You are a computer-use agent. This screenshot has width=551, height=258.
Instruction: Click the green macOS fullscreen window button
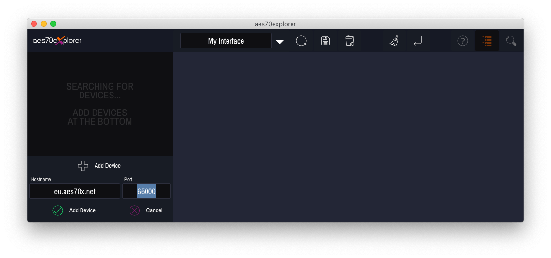click(x=53, y=24)
